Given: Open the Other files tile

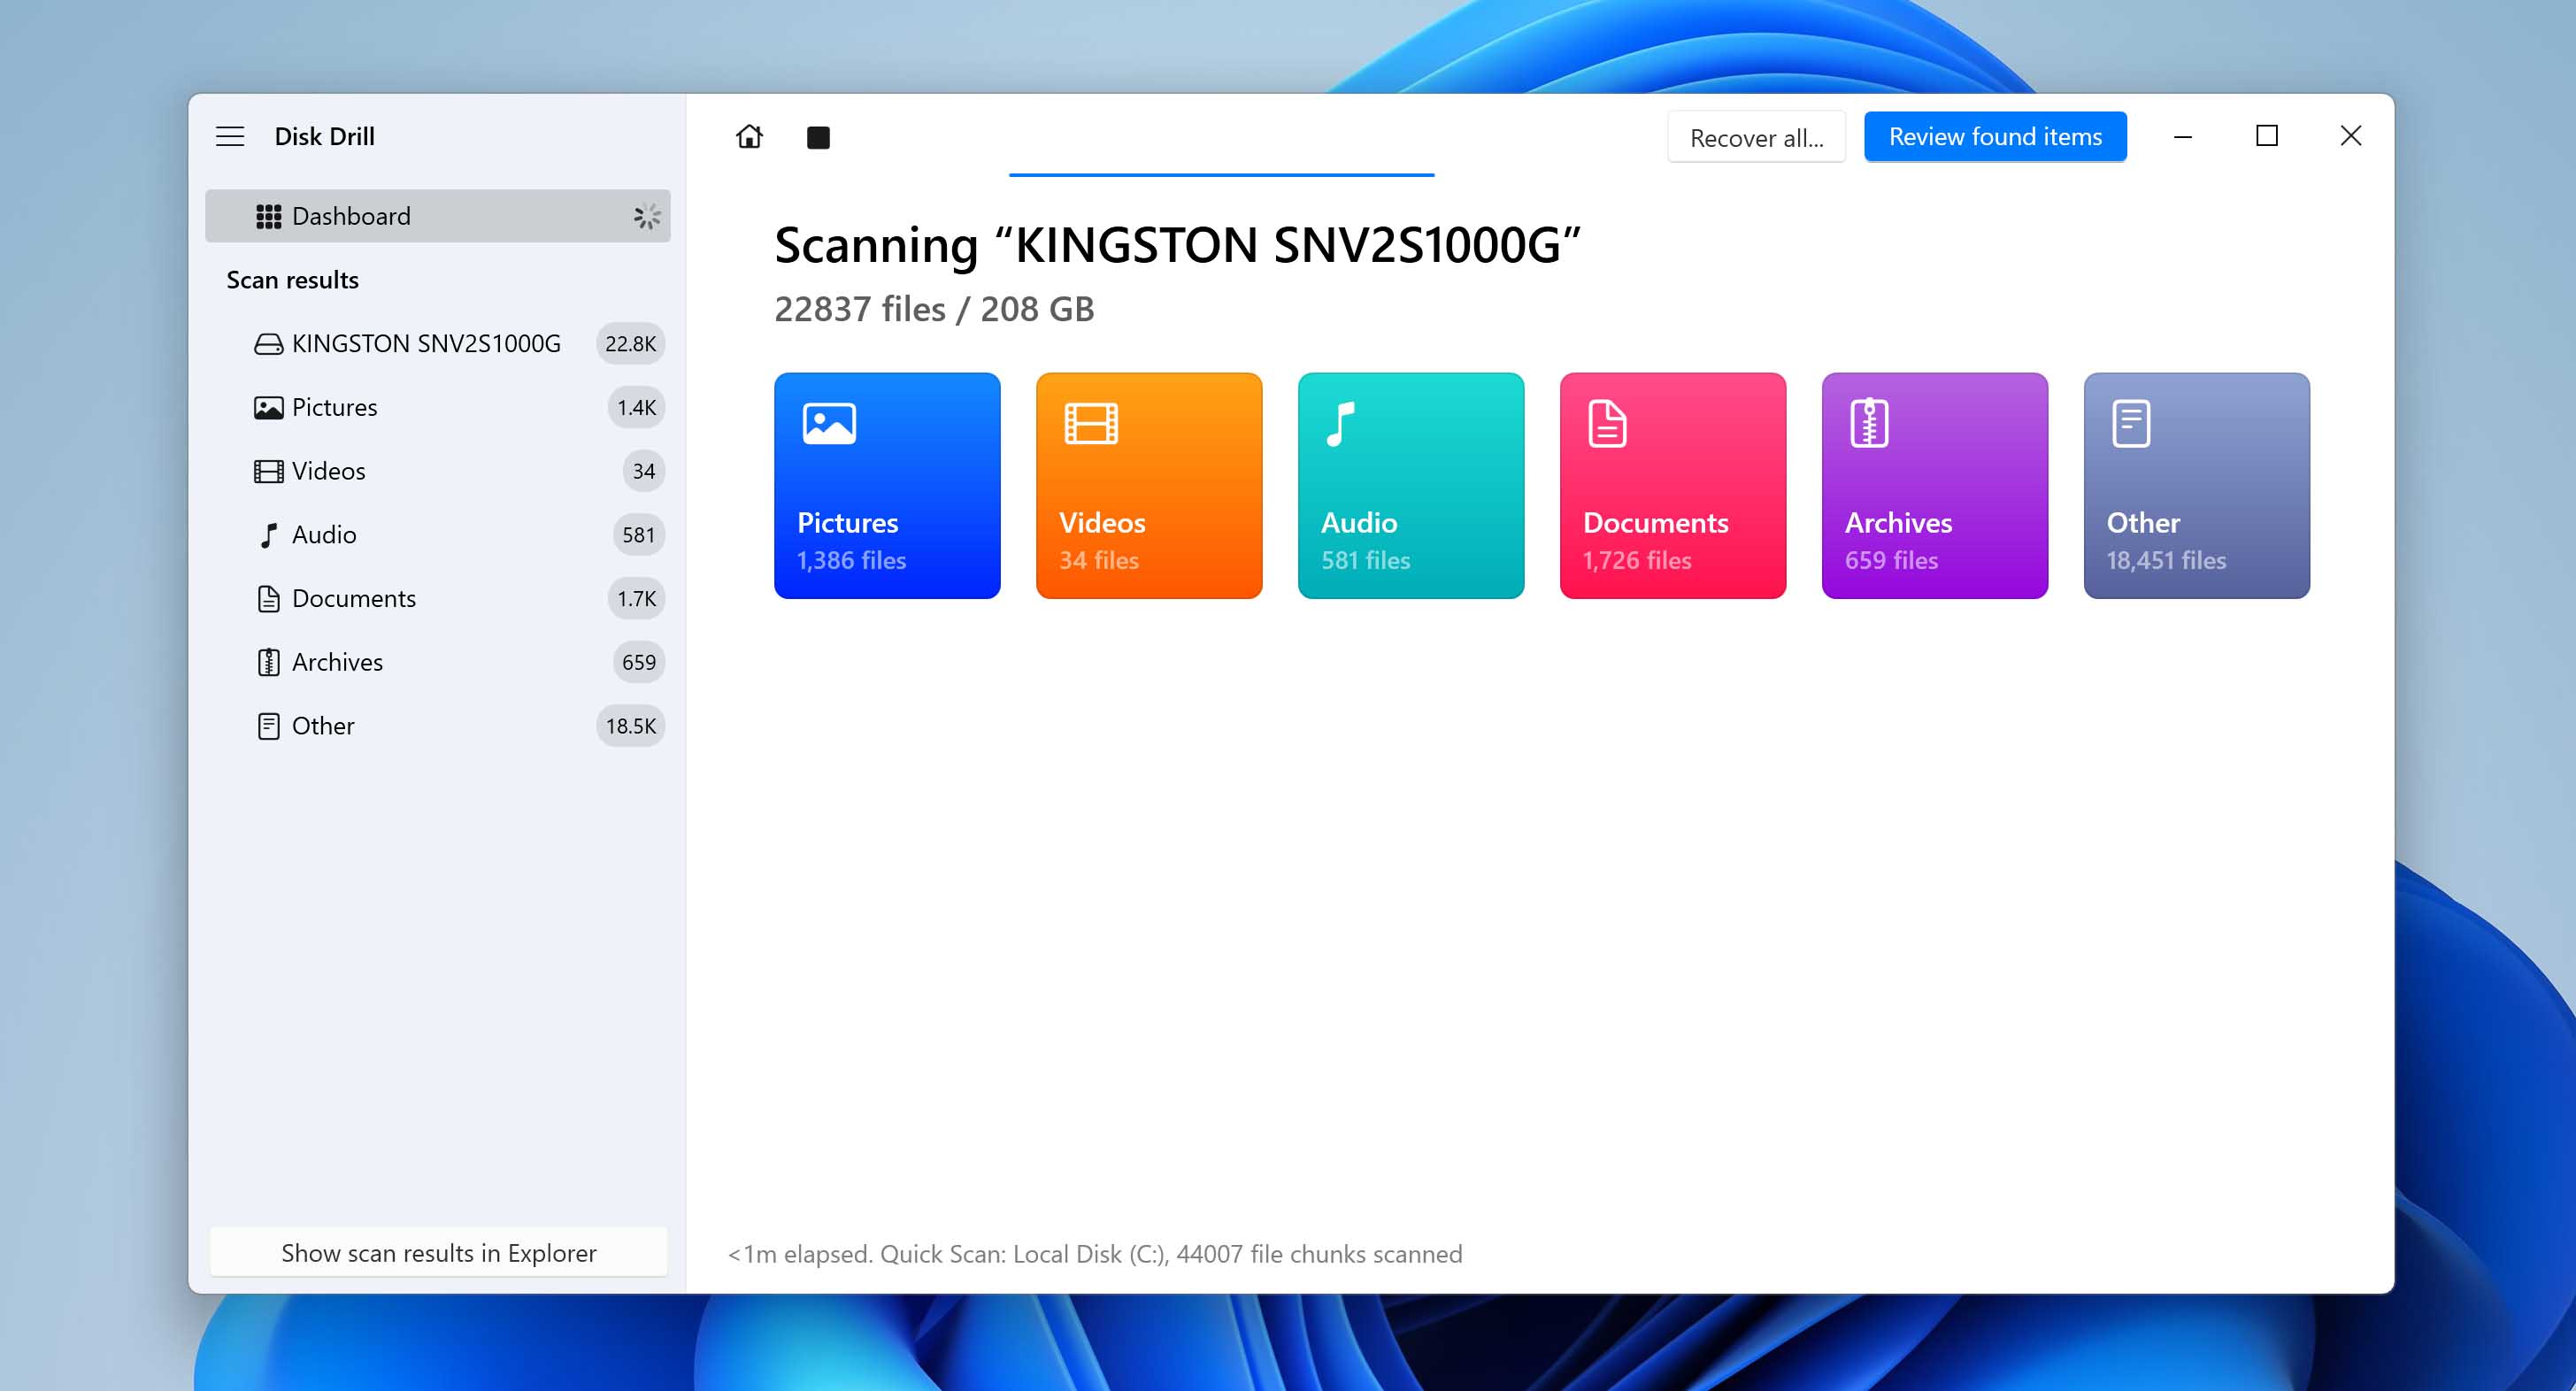Looking at the screenshot, I should click(x=2197, y=486).
